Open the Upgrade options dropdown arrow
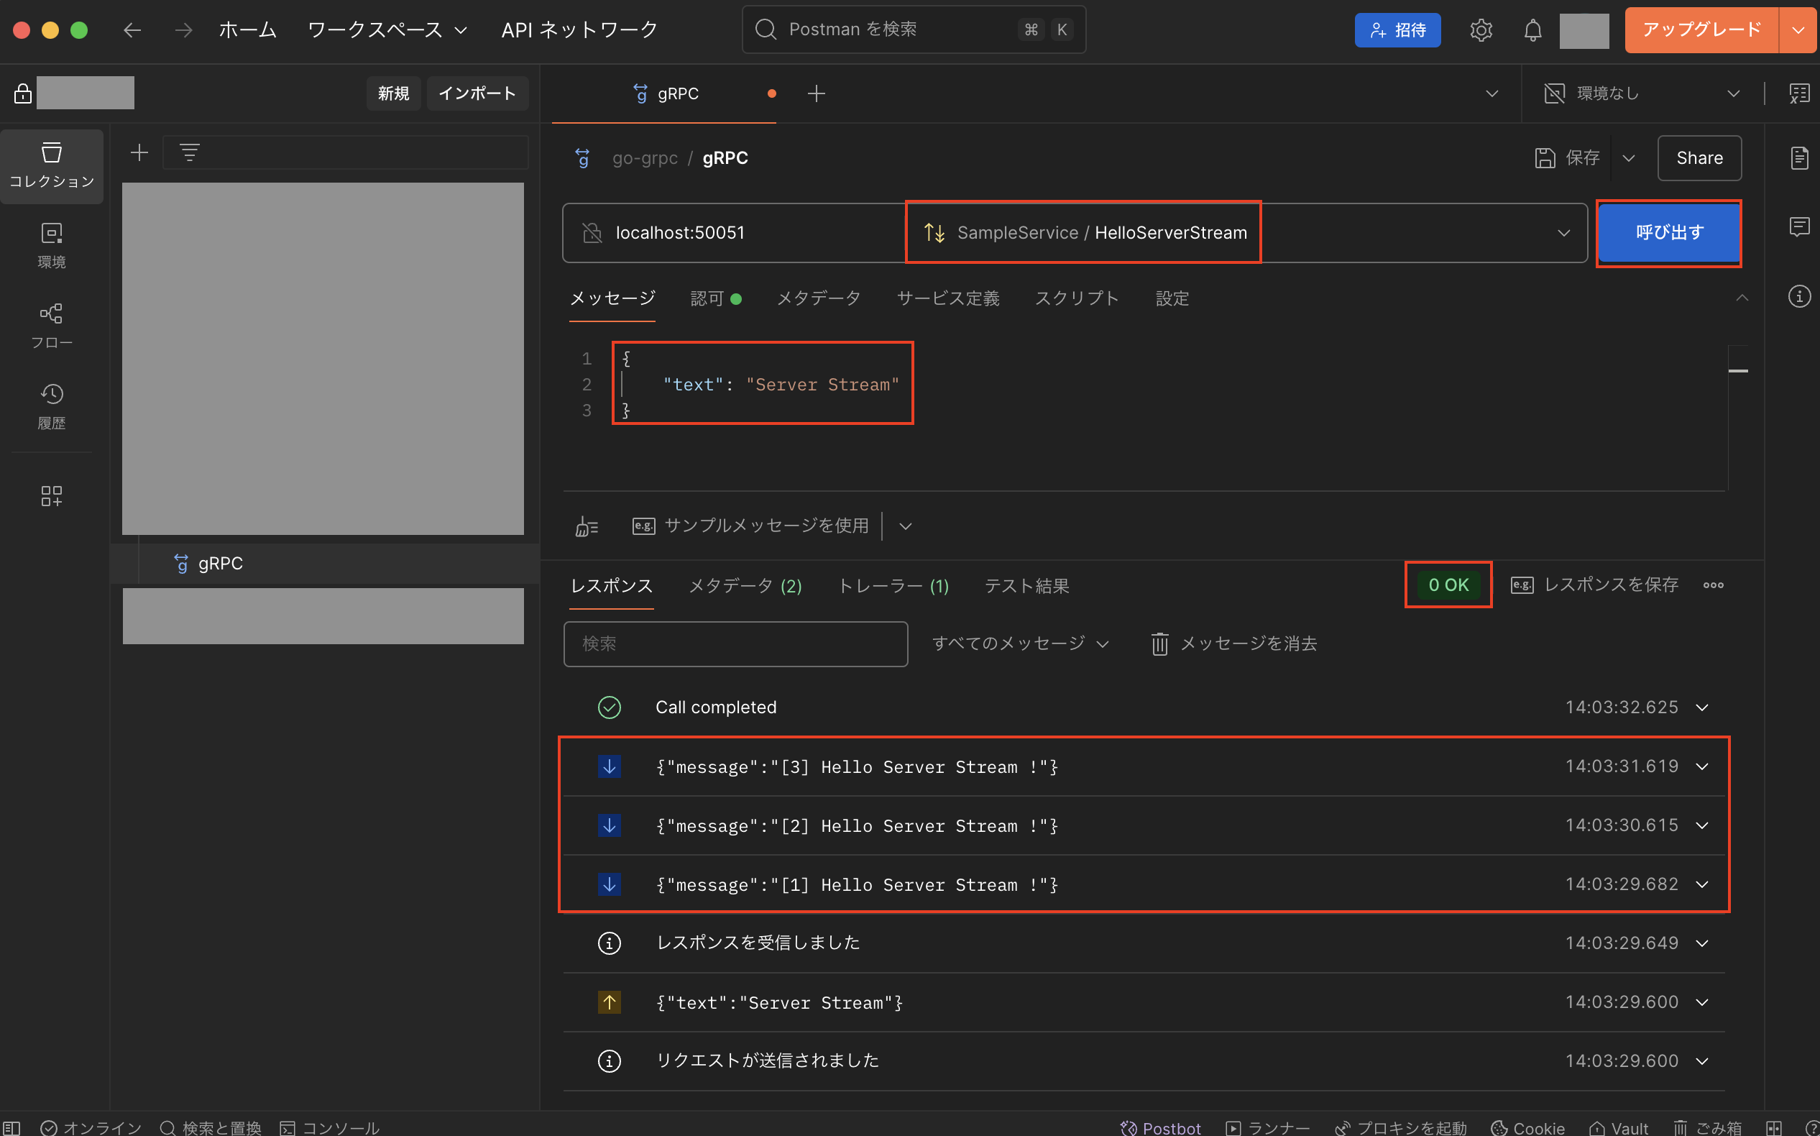 (1798, 30)
